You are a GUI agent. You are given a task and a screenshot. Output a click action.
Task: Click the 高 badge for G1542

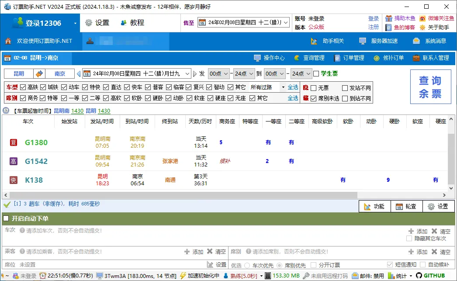[14, 161]
